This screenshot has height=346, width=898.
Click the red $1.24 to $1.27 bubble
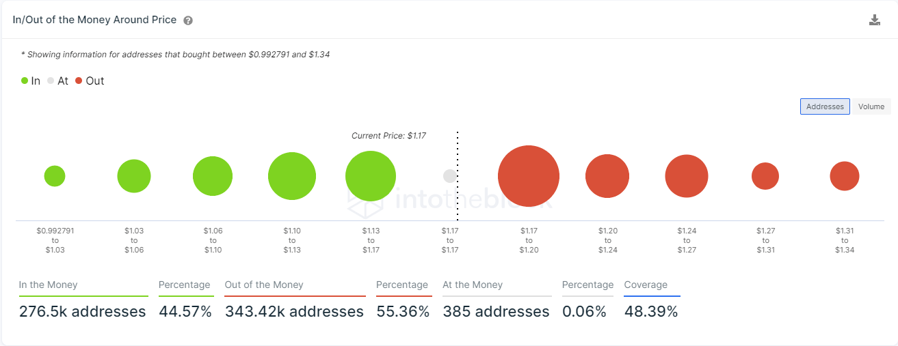(x=687, y=176)
